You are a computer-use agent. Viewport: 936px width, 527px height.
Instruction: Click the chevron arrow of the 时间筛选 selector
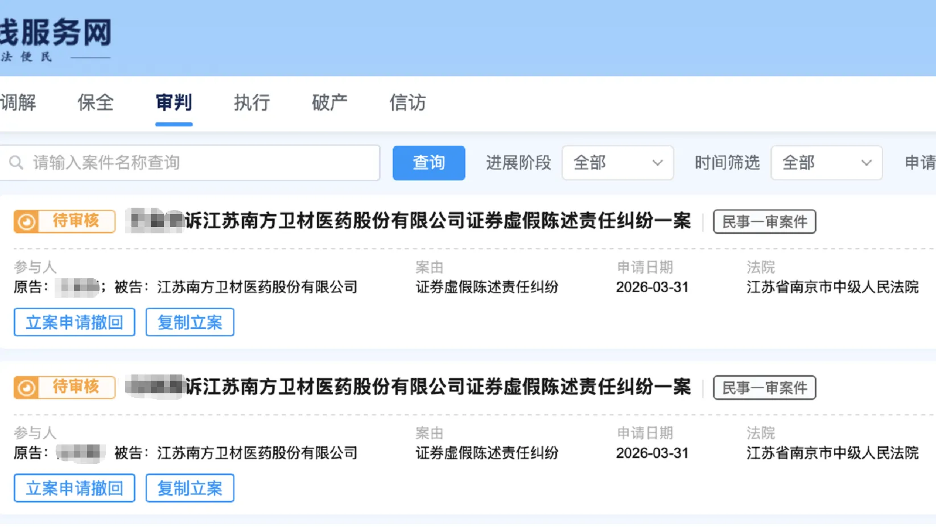click(867, 163)
